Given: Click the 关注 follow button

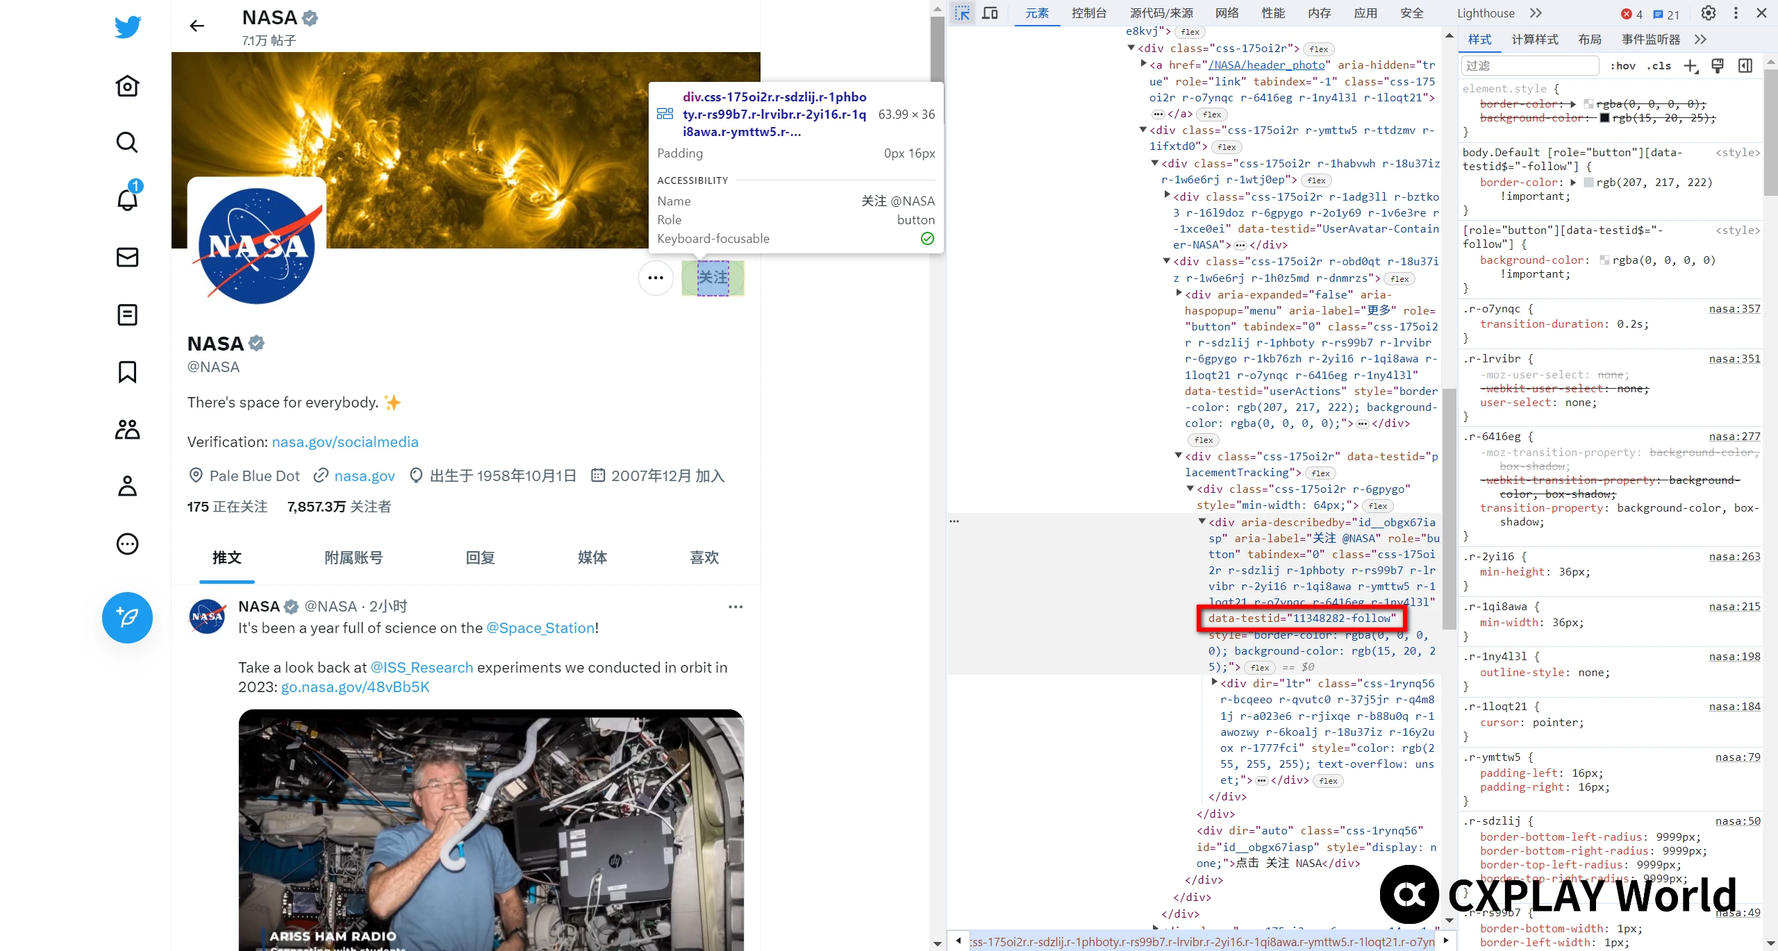Looking at the screenshot, I should point(713,278).
